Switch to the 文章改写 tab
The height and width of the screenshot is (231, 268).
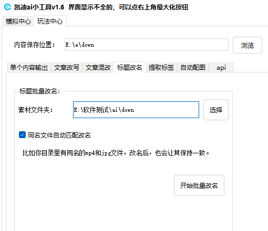(67, 67)
